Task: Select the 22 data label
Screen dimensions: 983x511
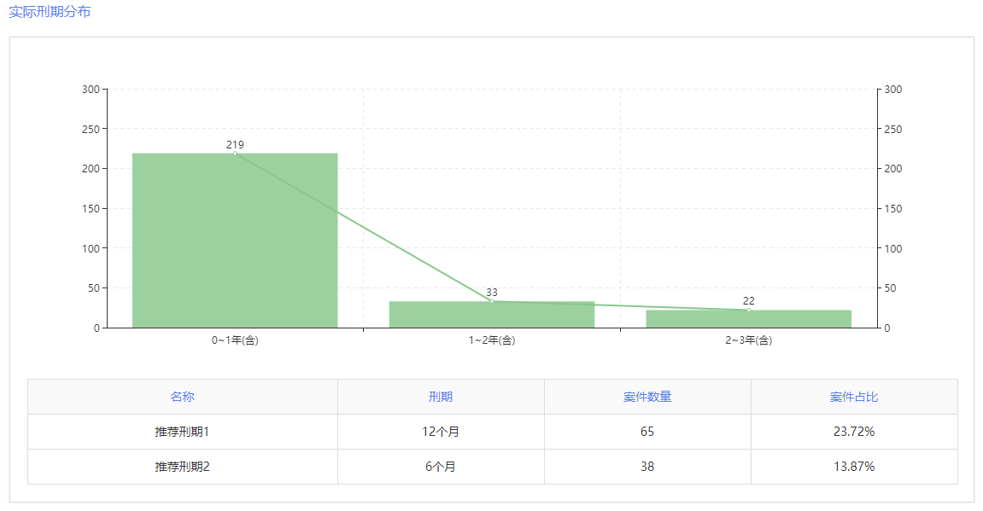Action: click(x=748, y=301)
